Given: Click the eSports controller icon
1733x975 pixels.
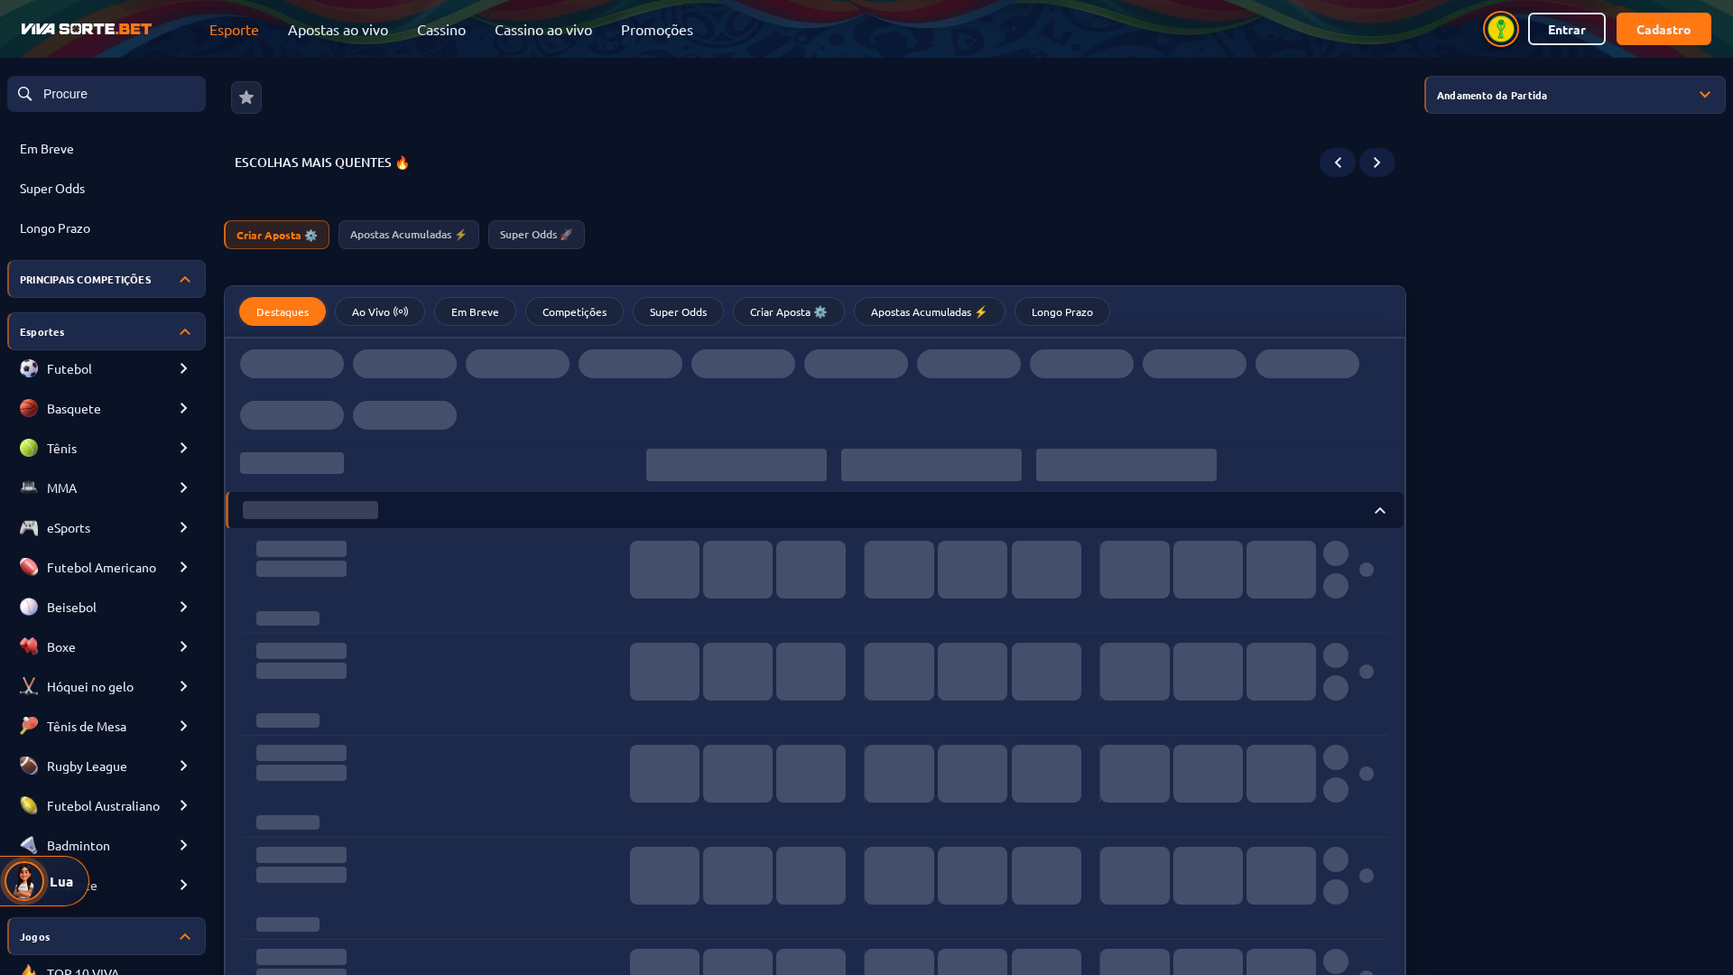Looking at the screenshot, I should 29,527.
